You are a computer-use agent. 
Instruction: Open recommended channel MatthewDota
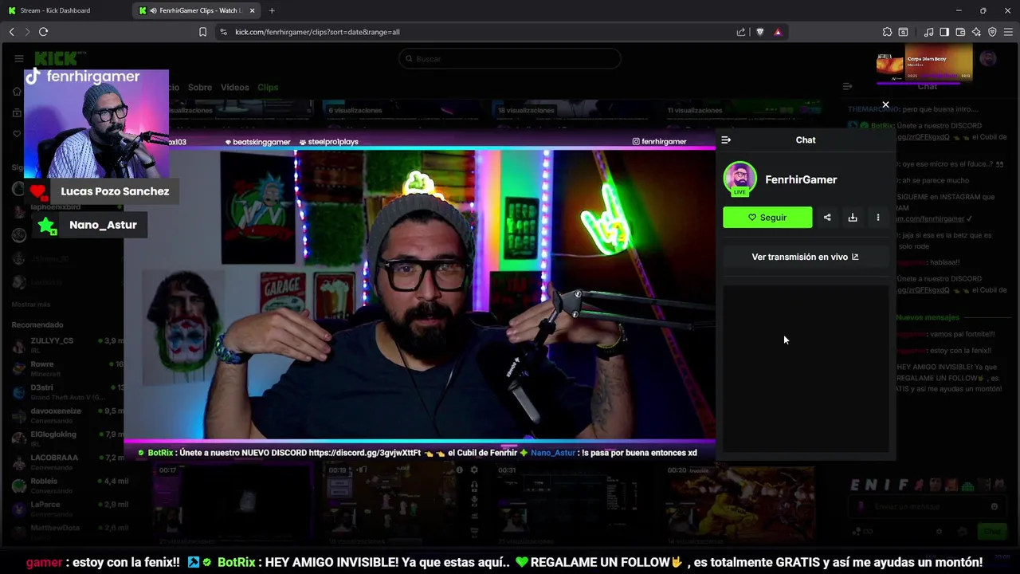[68, 531]
